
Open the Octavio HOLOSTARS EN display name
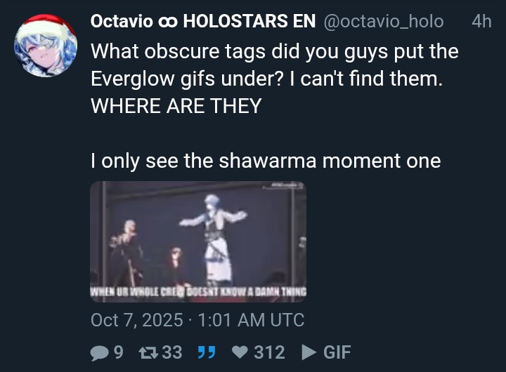coord(203,21)
